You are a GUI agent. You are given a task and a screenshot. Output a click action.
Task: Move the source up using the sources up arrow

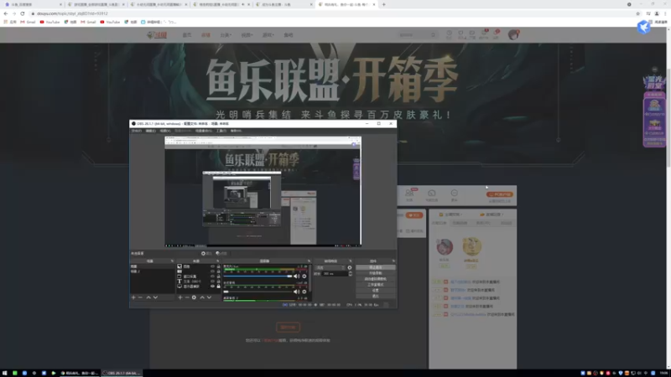[x=202, y=297]
